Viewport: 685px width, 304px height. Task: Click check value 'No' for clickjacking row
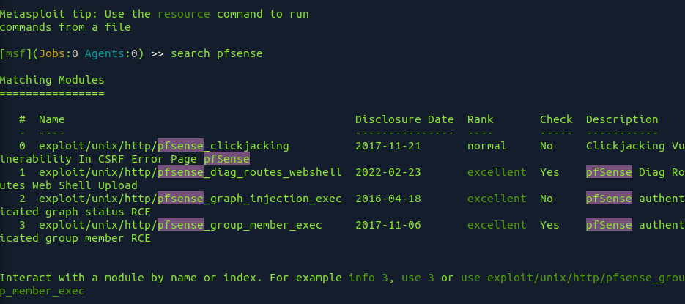[546, 146]
